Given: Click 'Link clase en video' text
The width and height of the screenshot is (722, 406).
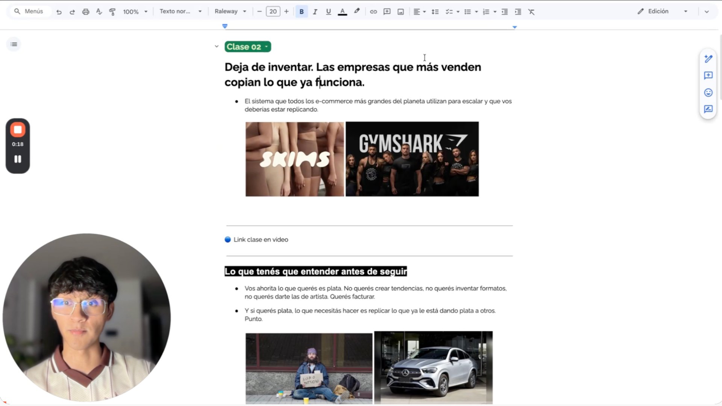Looking at the screenshot, I should point(261,239).
